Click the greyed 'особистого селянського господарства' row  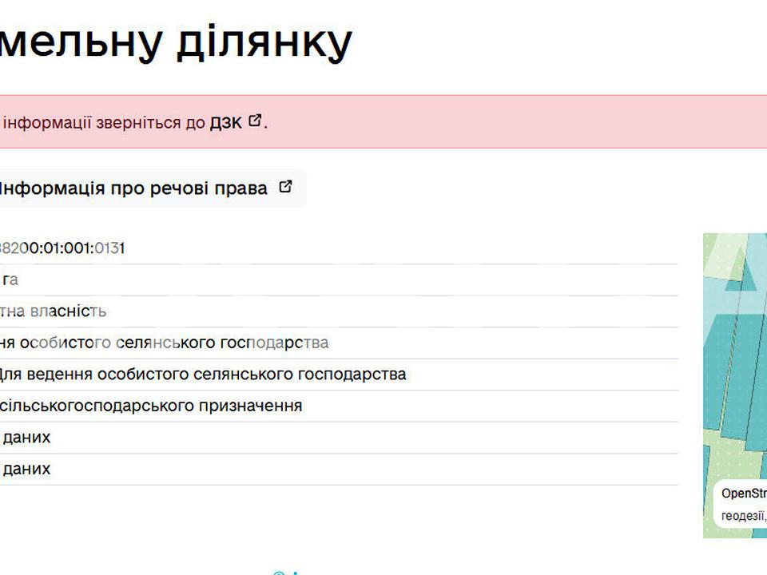point(164,343)
